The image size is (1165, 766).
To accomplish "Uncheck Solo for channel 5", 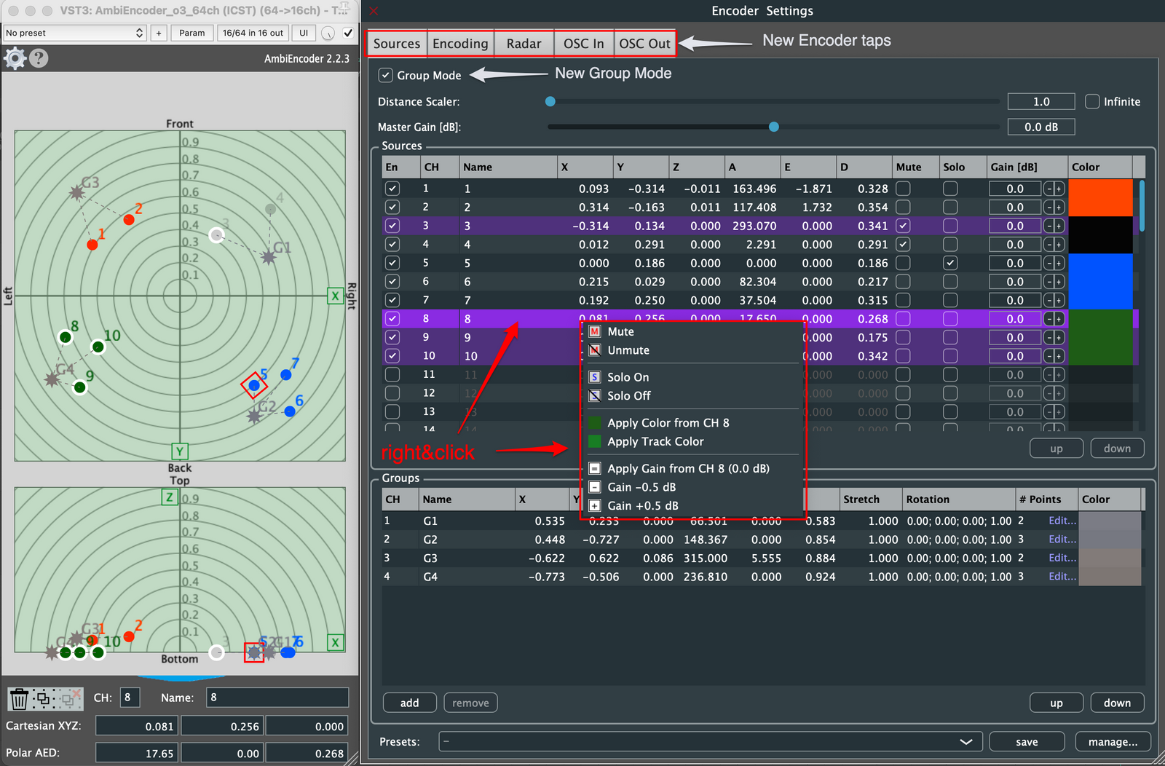I will (x=950, y=263).
